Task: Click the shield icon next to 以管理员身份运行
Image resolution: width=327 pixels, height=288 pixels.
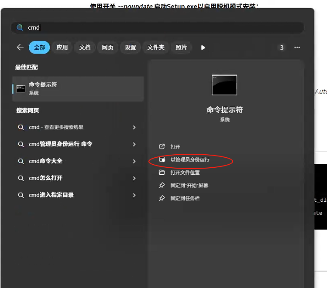Action: [x=162, y=159]
